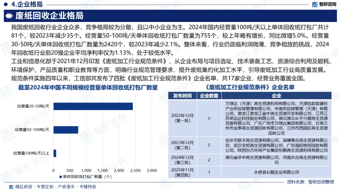Click the bar for 经营量30-50吨/天
Viewport: 340px width, 190px height.
click(x=93, y=106)
